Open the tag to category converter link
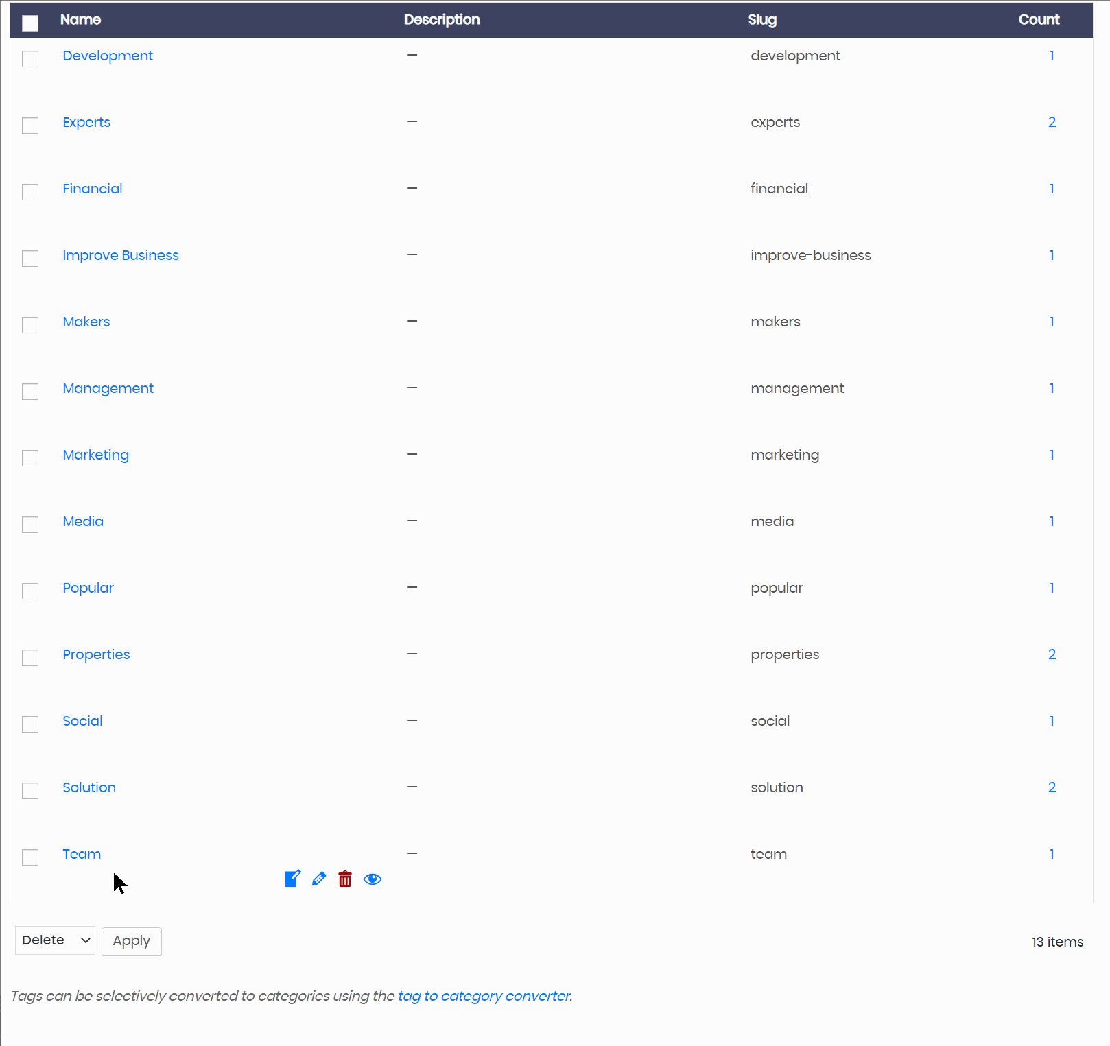 pyautogui.click(x=484, y=996)
